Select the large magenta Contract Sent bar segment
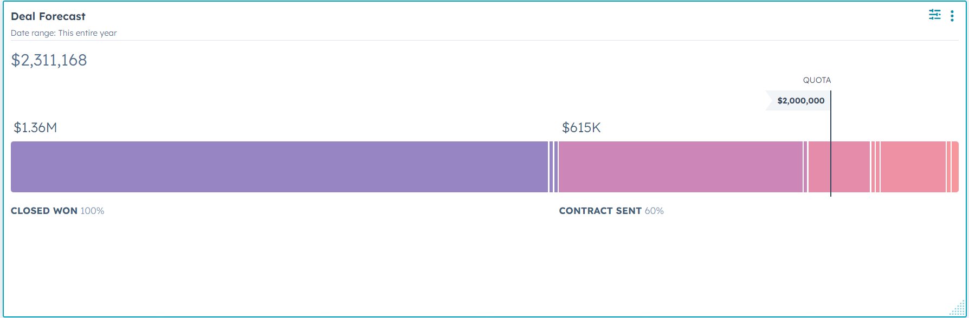 tap(680, 167)
